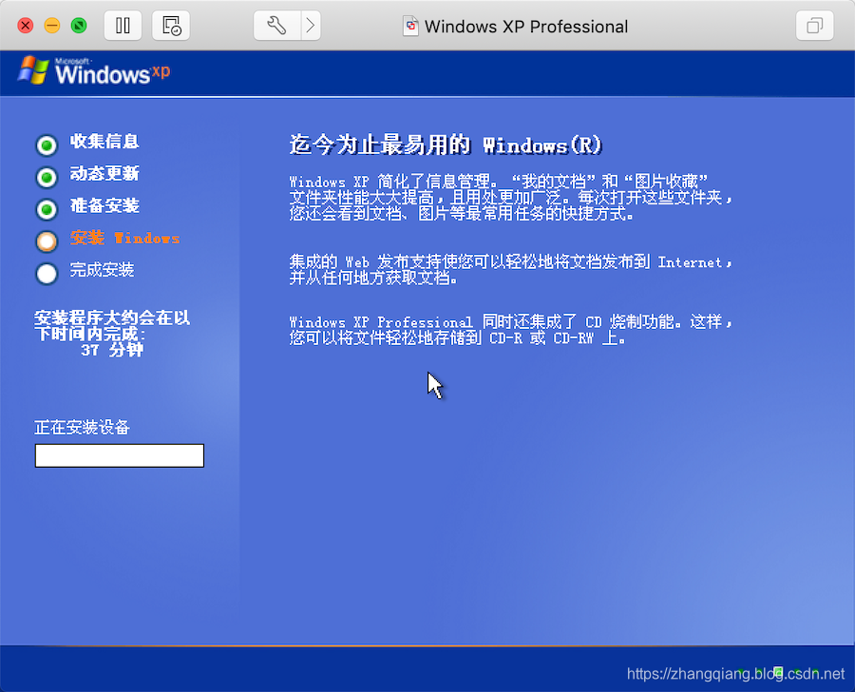Viewport: 855px width, 692px height.
Task: Click the 收集信息 step label
Action: pos(104,142)
